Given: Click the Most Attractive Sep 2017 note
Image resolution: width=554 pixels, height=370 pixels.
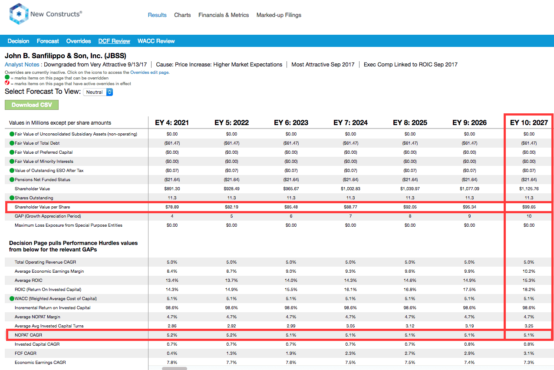Looking at the screenshot, I should [x=323, y=64].
